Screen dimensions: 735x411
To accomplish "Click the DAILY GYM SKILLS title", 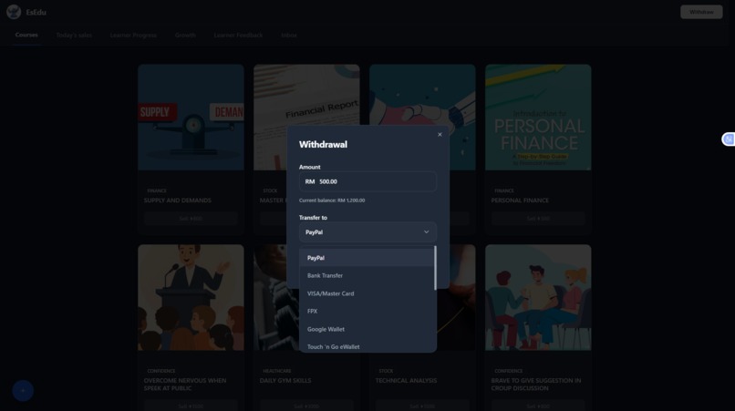I will pos(285,381).
